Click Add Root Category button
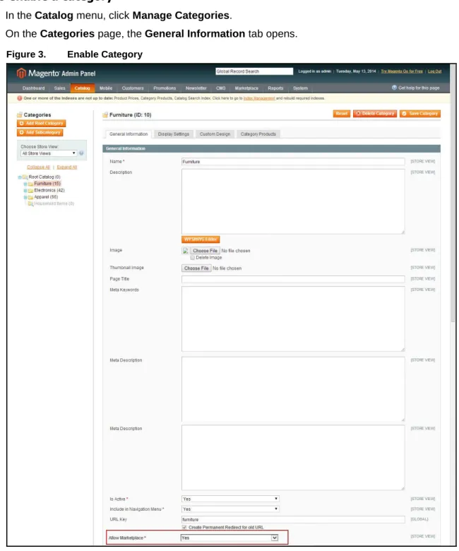The image size is (459, 551). (42, 124)
